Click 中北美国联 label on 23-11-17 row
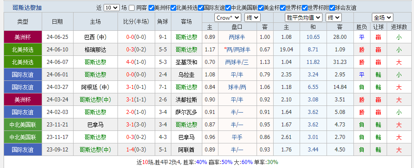Screen dimensions: 414x168 [x=23, y=137]
